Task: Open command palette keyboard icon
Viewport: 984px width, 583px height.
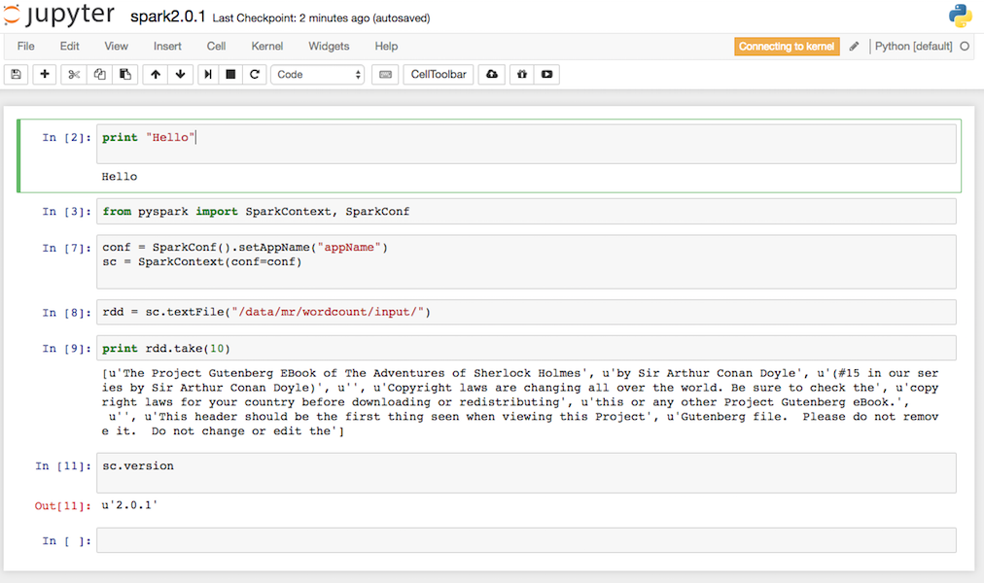Action: 385,75
